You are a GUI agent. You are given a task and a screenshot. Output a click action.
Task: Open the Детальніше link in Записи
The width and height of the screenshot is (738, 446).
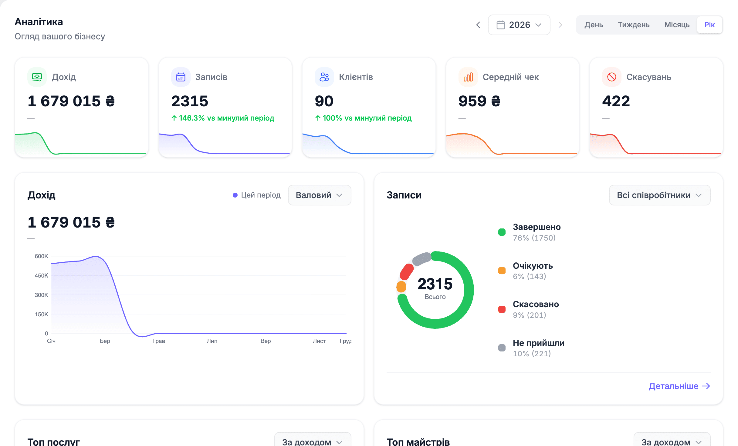click(679, 386)
